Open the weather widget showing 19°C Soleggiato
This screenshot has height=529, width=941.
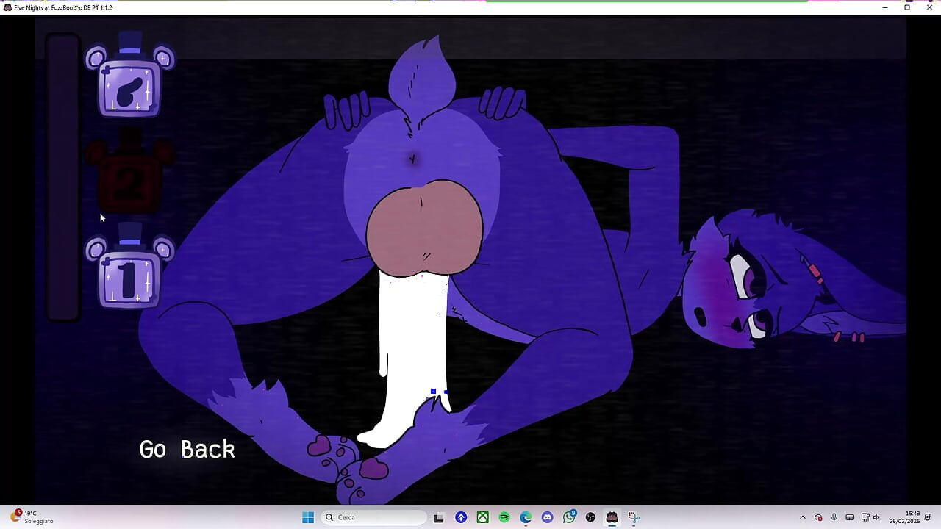pos(28,517)
